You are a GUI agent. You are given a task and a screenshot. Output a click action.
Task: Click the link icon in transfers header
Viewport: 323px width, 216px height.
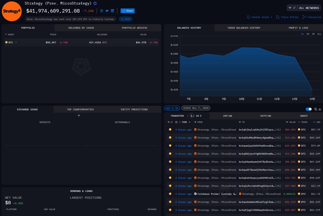pos(172,122)
